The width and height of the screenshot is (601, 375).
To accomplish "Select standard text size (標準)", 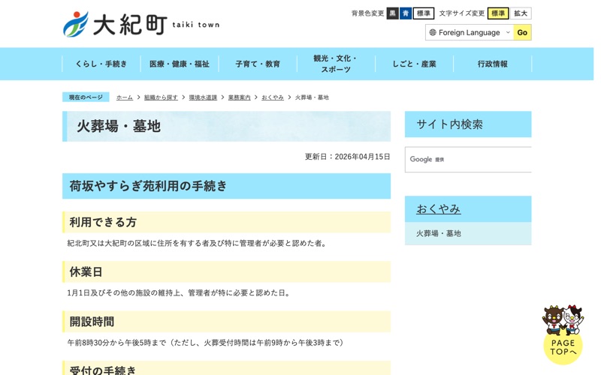I will pyautogui.click(x=498, y=13).
